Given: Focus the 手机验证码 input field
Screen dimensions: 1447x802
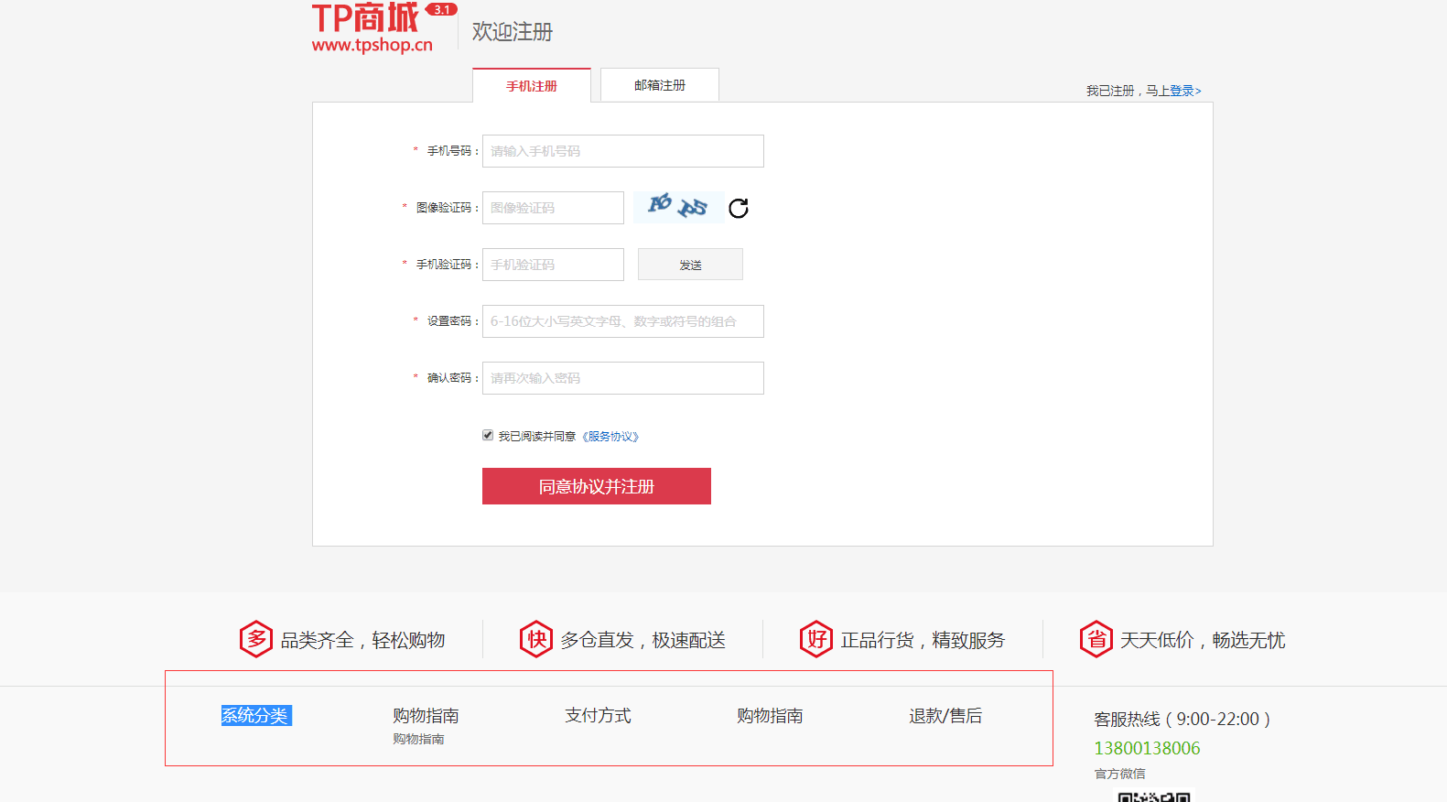Looking at the screenshot, I should [553, 265].
